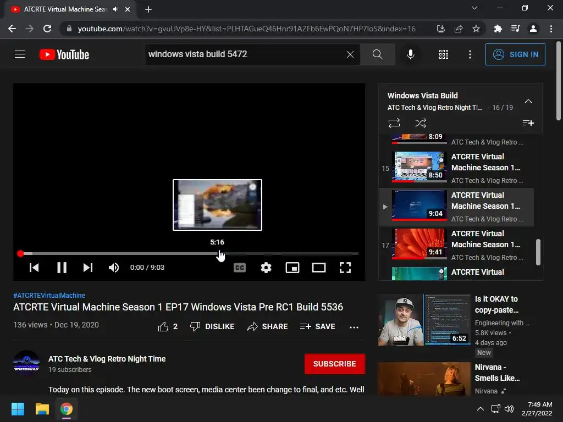
Task: Click the SHARE button
Action: 268,326
